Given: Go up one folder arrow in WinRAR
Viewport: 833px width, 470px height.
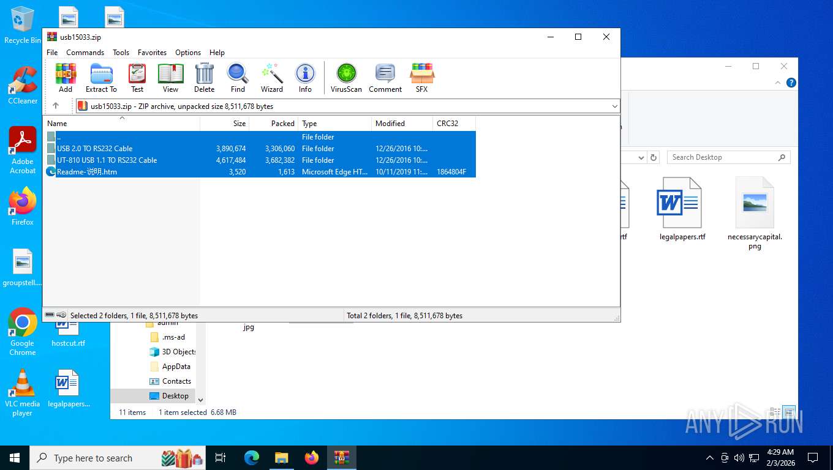Looking at the screenshot, I should pyautogui.click(x=56, y=106).
